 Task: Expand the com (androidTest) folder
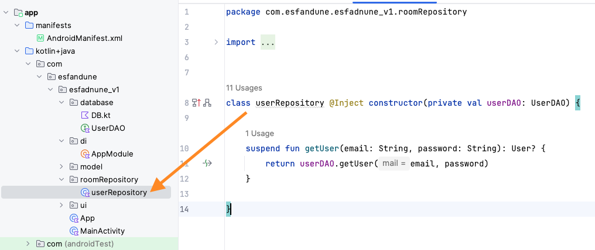pyautogui.click(x=28, y=244)
